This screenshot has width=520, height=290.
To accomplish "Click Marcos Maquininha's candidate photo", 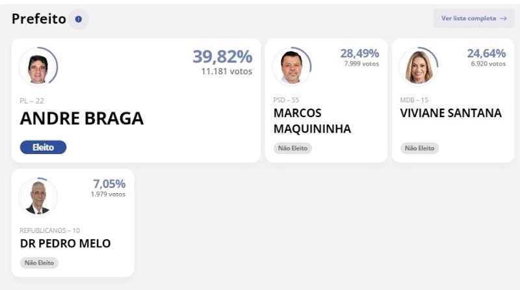I will [292, 66].
